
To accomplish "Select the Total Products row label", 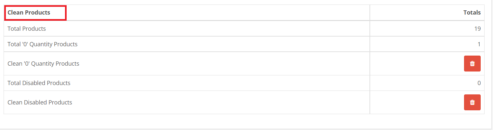I will 27,29.
